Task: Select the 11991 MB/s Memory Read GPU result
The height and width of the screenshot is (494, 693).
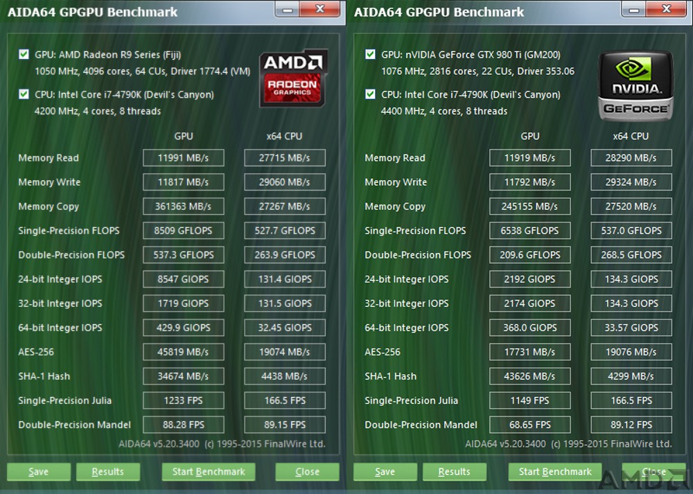Action: pos(184,158)
